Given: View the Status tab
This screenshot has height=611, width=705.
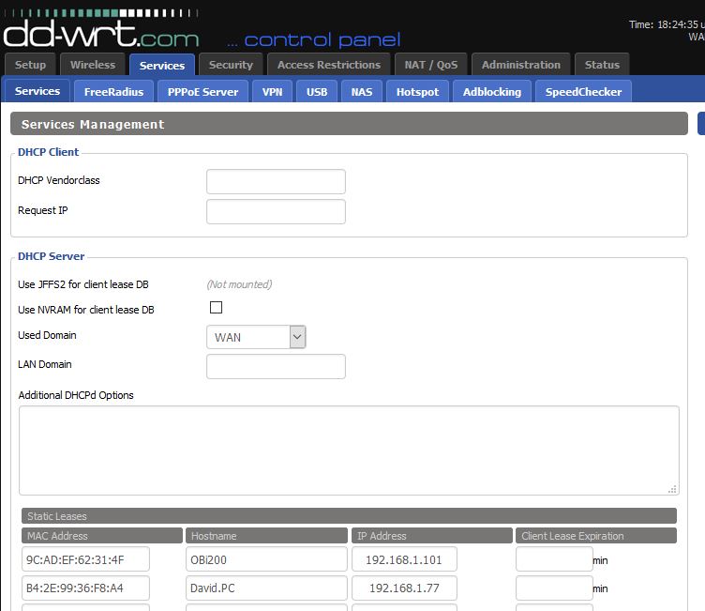Looking at the screenshot, I should (602, 65).
